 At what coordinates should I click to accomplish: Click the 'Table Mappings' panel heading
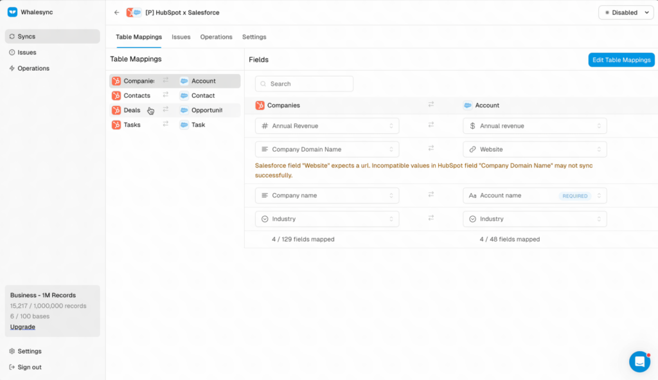tap(136, 59)
